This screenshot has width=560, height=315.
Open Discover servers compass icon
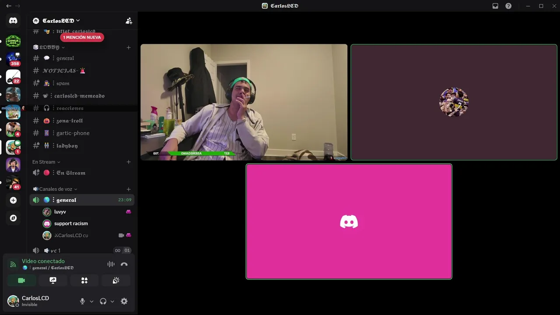[13, 218]
